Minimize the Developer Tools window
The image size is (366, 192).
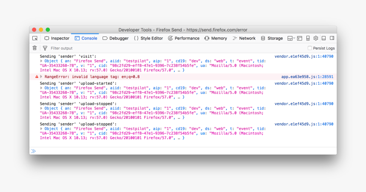[41, 30]
